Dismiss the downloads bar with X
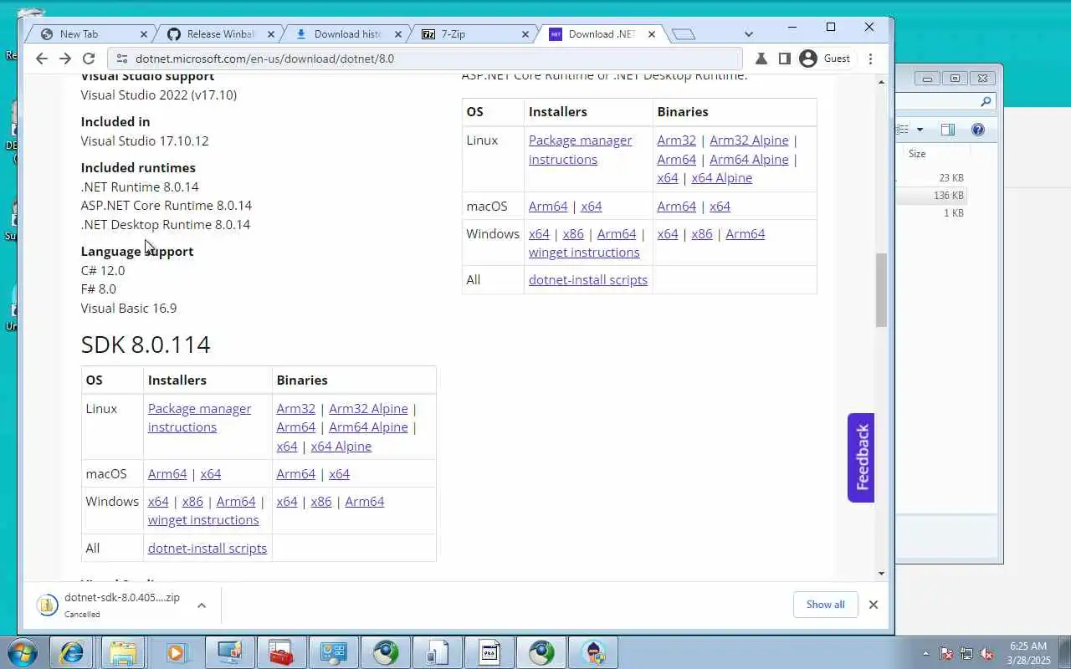Viewport: 1071px width, 669px height. (873, 605)
